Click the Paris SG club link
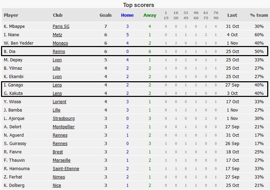 [x=61, y=26]
